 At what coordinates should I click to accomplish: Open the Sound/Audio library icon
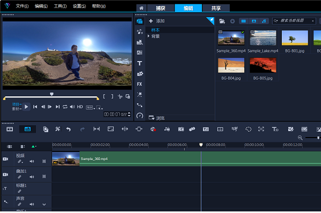(x=140, y=32)
